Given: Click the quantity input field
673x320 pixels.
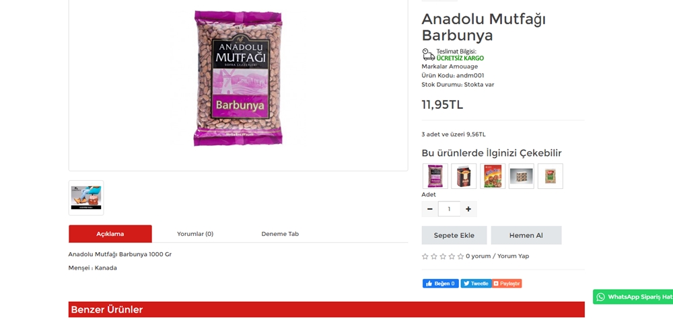Looking at the screenshot, I should click(x=449, y=209).
